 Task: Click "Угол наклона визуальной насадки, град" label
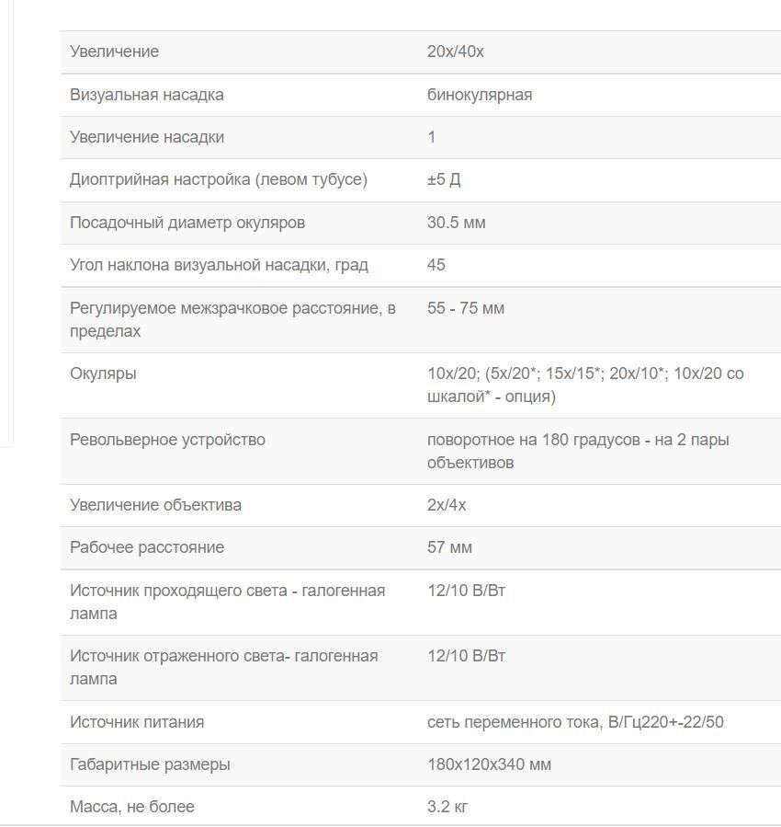219,265
